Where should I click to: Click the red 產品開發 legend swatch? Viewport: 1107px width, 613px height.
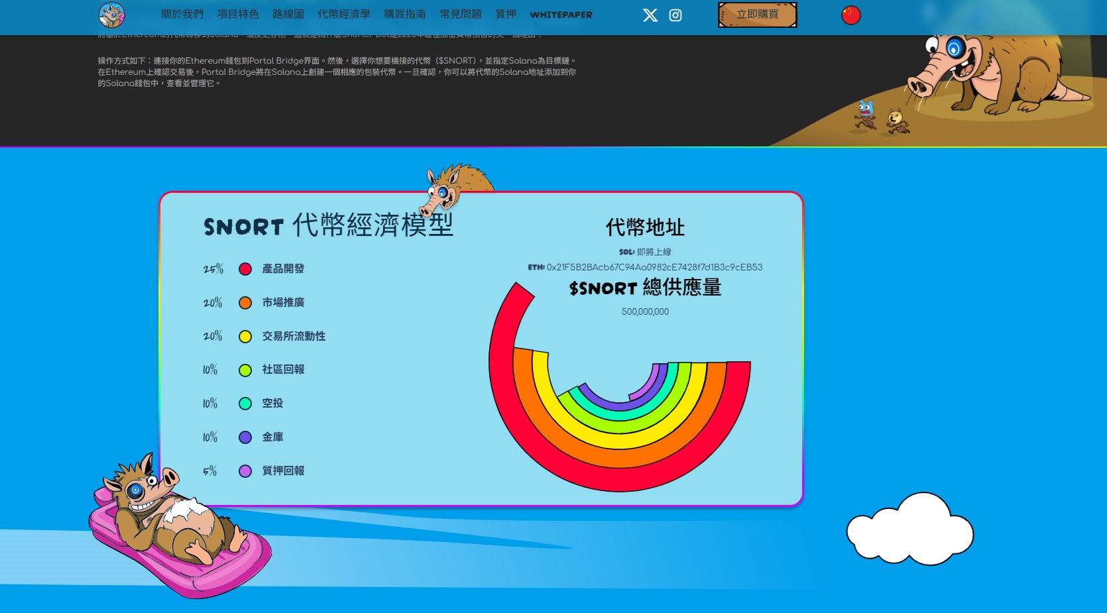(245, 269)
